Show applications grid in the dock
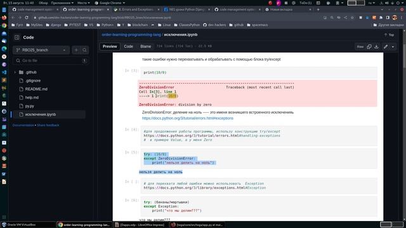 click(4, 217)
